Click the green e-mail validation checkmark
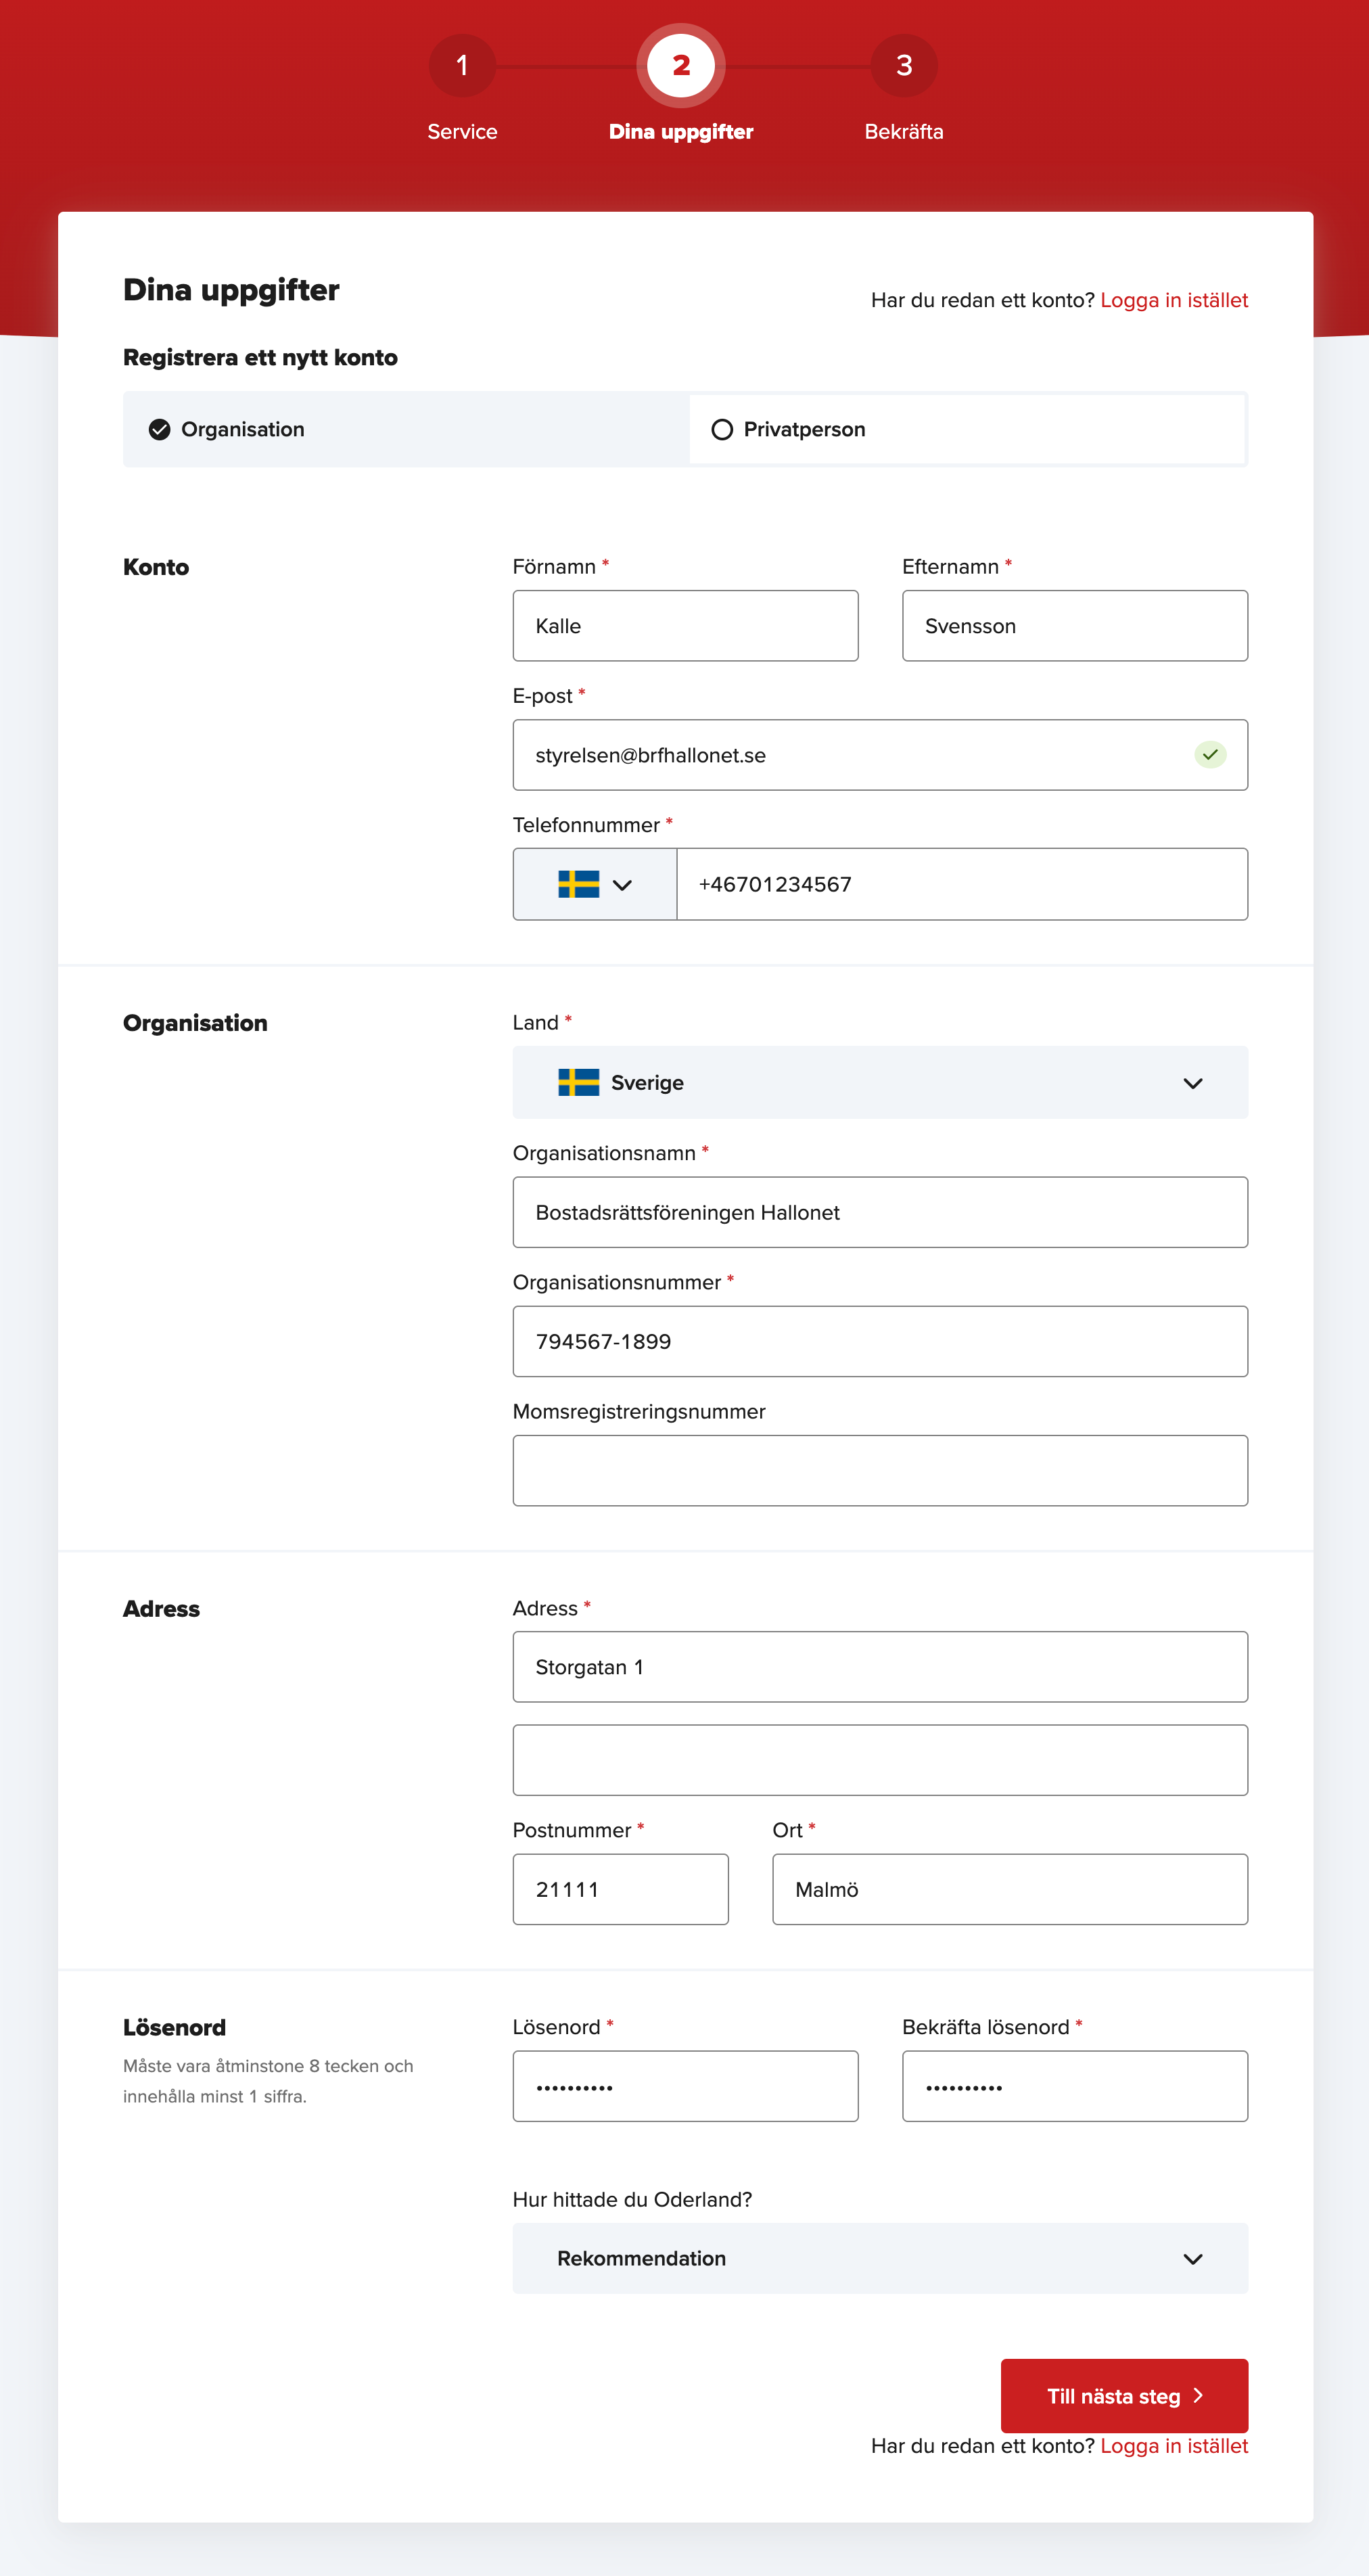The image size is (1369, 2576). click(1210, 755)
